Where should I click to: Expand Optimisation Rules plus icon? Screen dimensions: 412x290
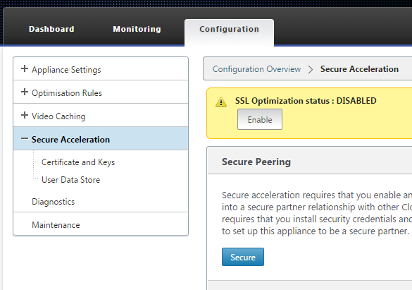click(25, 92)
